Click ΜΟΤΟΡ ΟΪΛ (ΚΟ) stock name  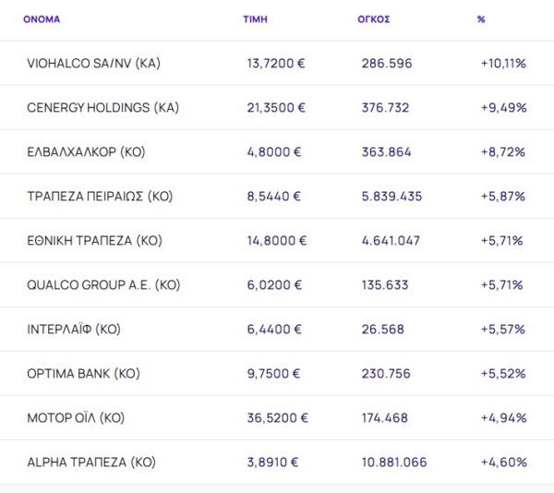pos(76,418)
